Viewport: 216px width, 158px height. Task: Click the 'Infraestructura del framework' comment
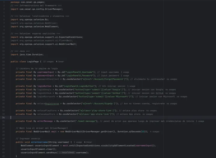[x=36, y=5]
